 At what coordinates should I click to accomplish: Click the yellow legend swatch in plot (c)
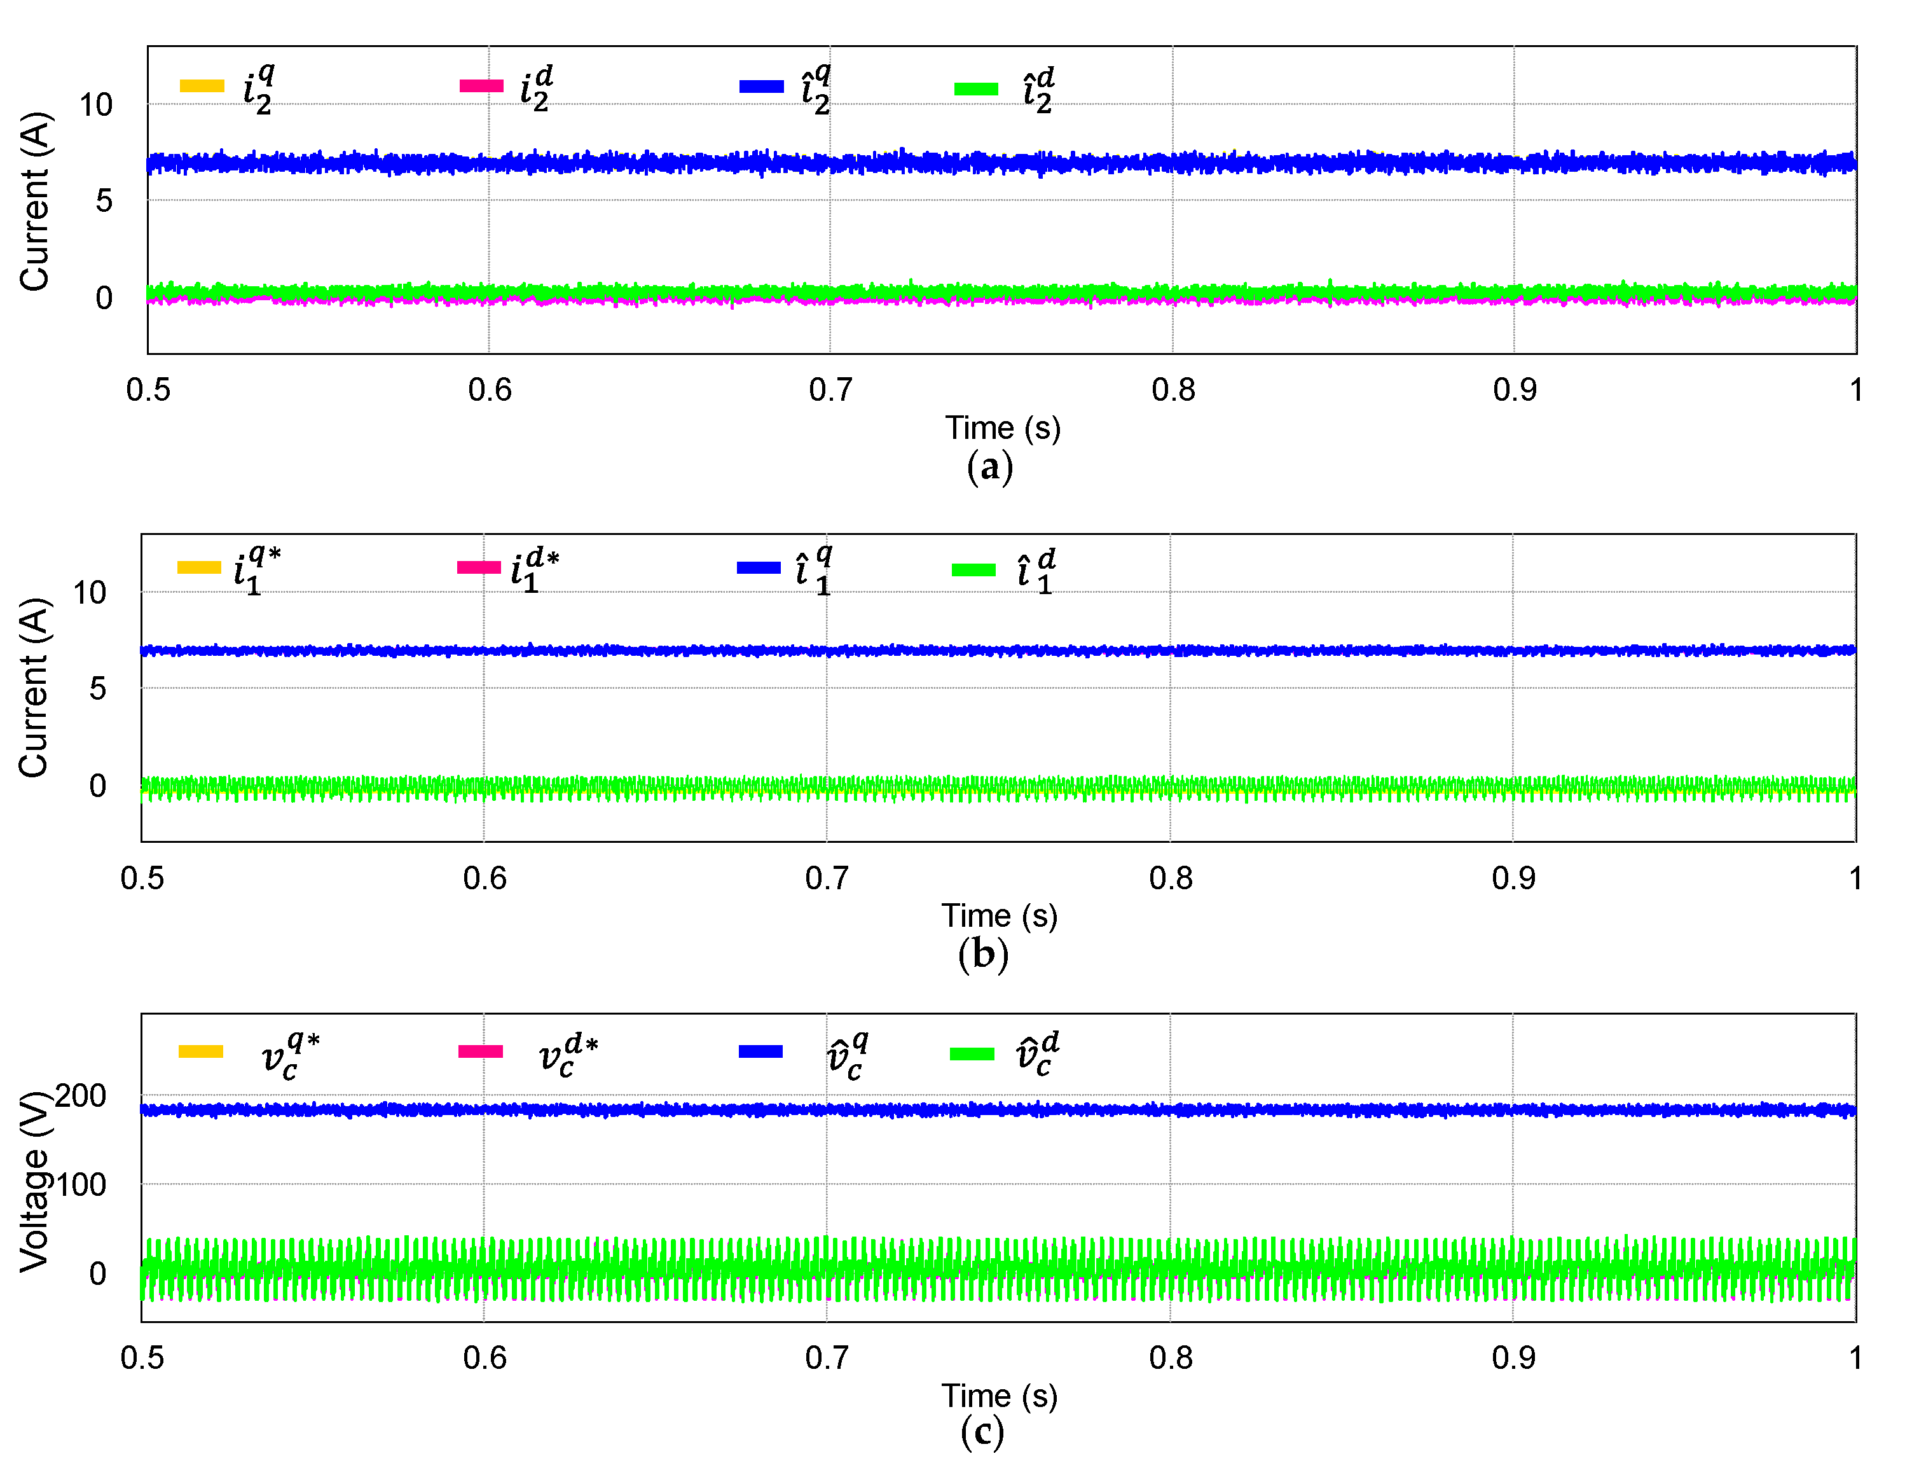click(x=200, y=1051)
